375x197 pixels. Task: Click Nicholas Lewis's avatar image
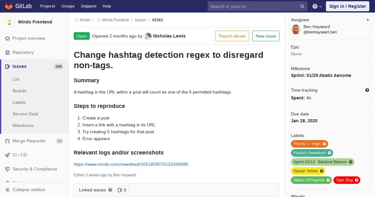coord(148,36)
